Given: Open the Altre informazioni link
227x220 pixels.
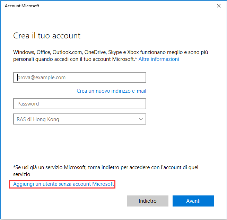Looking at the screenshot, I should click(x=159, y=59).
